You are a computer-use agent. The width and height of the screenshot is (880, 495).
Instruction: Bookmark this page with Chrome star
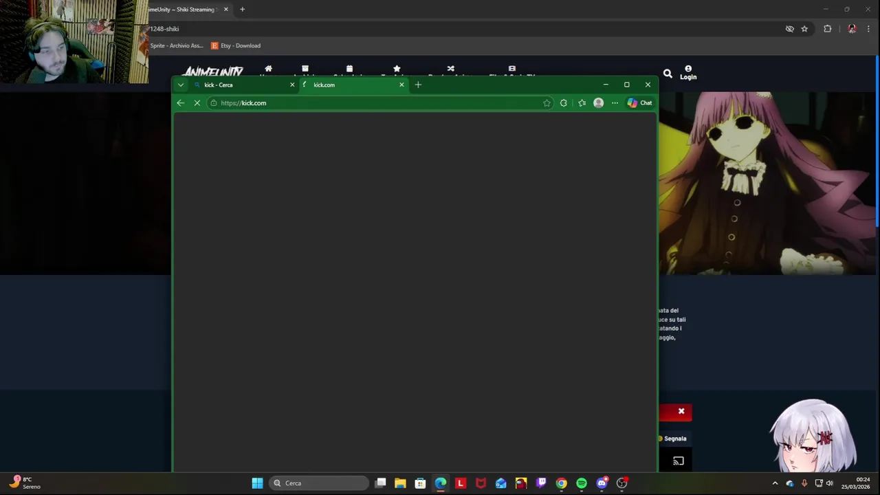[x=804, y=29]
